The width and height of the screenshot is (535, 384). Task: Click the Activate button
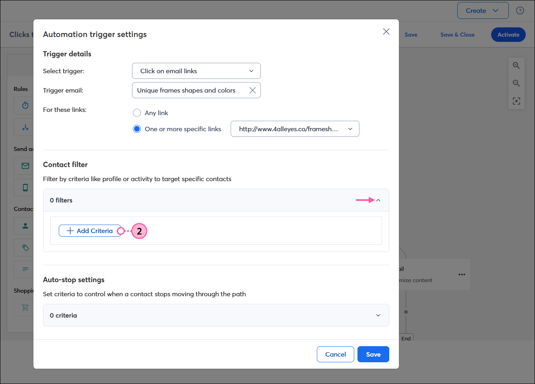(508, 35)
